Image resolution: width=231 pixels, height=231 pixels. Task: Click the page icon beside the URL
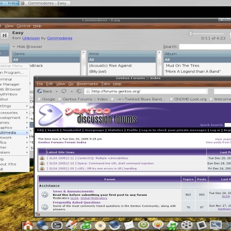coord(88,91)
